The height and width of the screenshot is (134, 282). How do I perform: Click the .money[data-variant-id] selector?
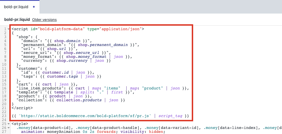[172, 128]
